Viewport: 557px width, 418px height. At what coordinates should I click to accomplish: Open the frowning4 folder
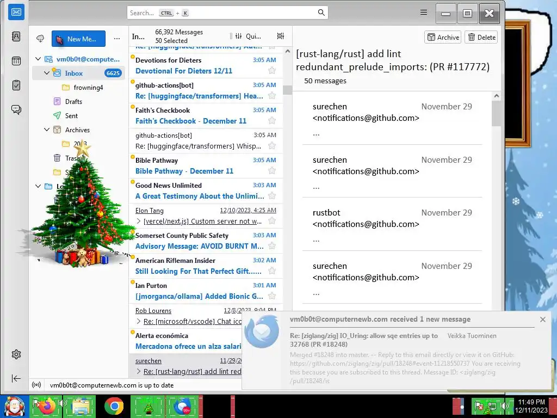88,88
